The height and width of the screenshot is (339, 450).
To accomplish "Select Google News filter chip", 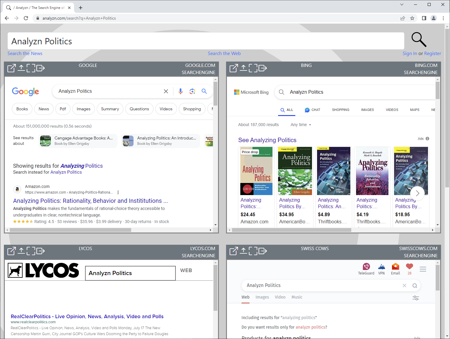I will coord(44,109).
